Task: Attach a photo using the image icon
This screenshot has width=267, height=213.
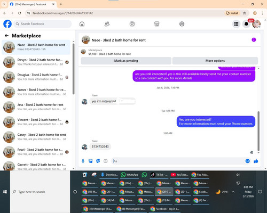Action: [x=91, y=161]
